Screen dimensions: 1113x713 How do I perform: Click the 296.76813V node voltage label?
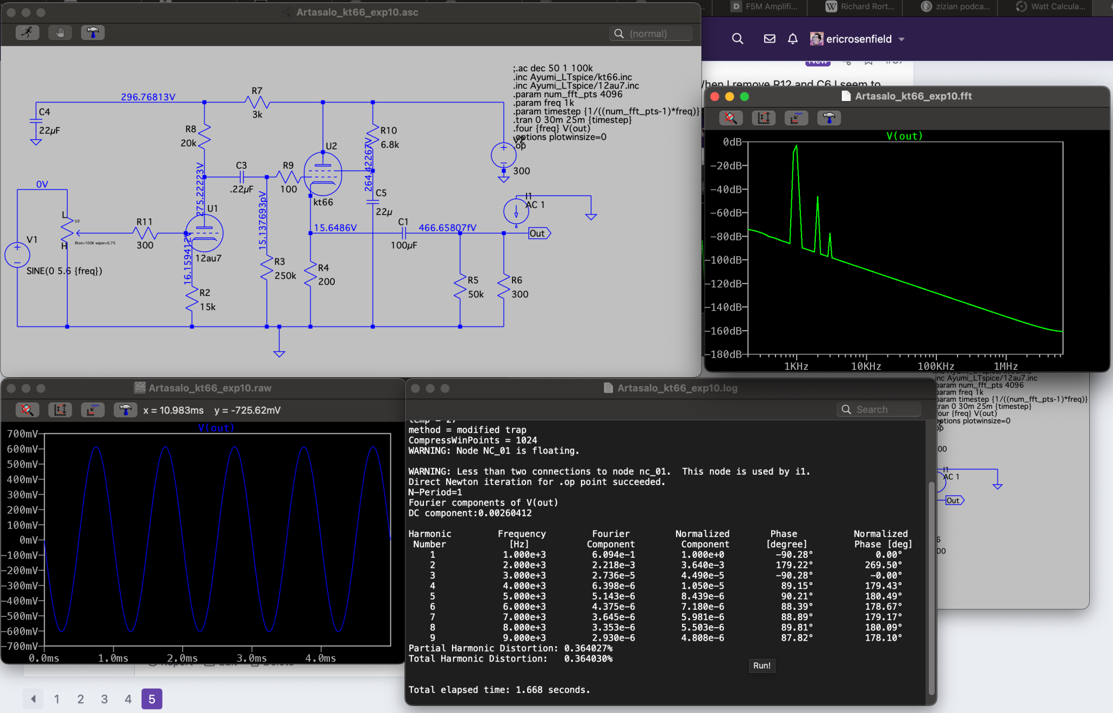[148, 97]
